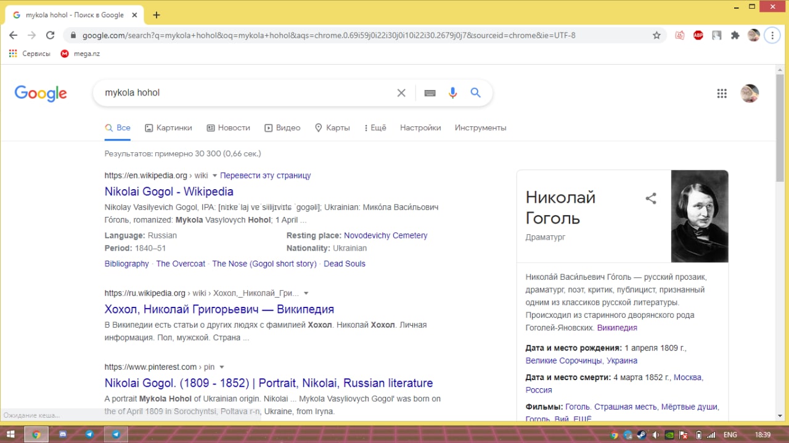Reload the current page

coord(51,35)
